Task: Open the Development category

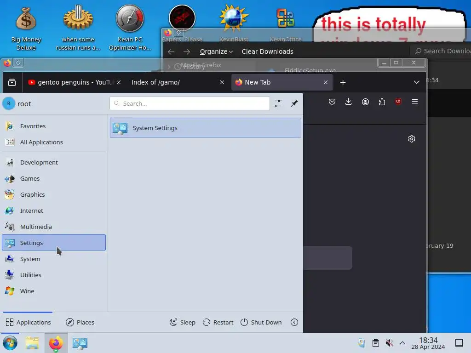Action: 54,162
